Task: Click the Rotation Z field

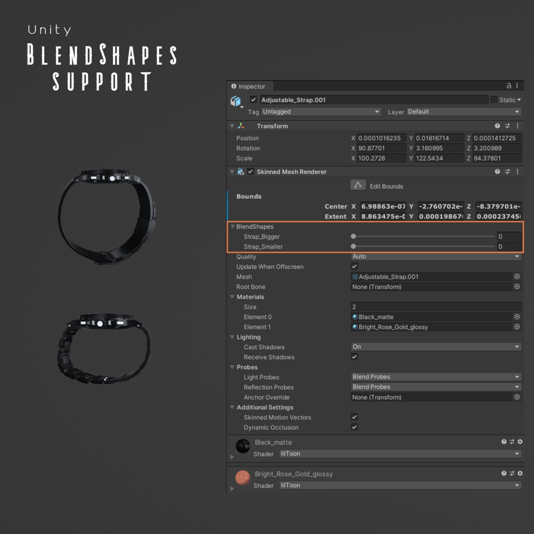Action: tap(497, 148)
